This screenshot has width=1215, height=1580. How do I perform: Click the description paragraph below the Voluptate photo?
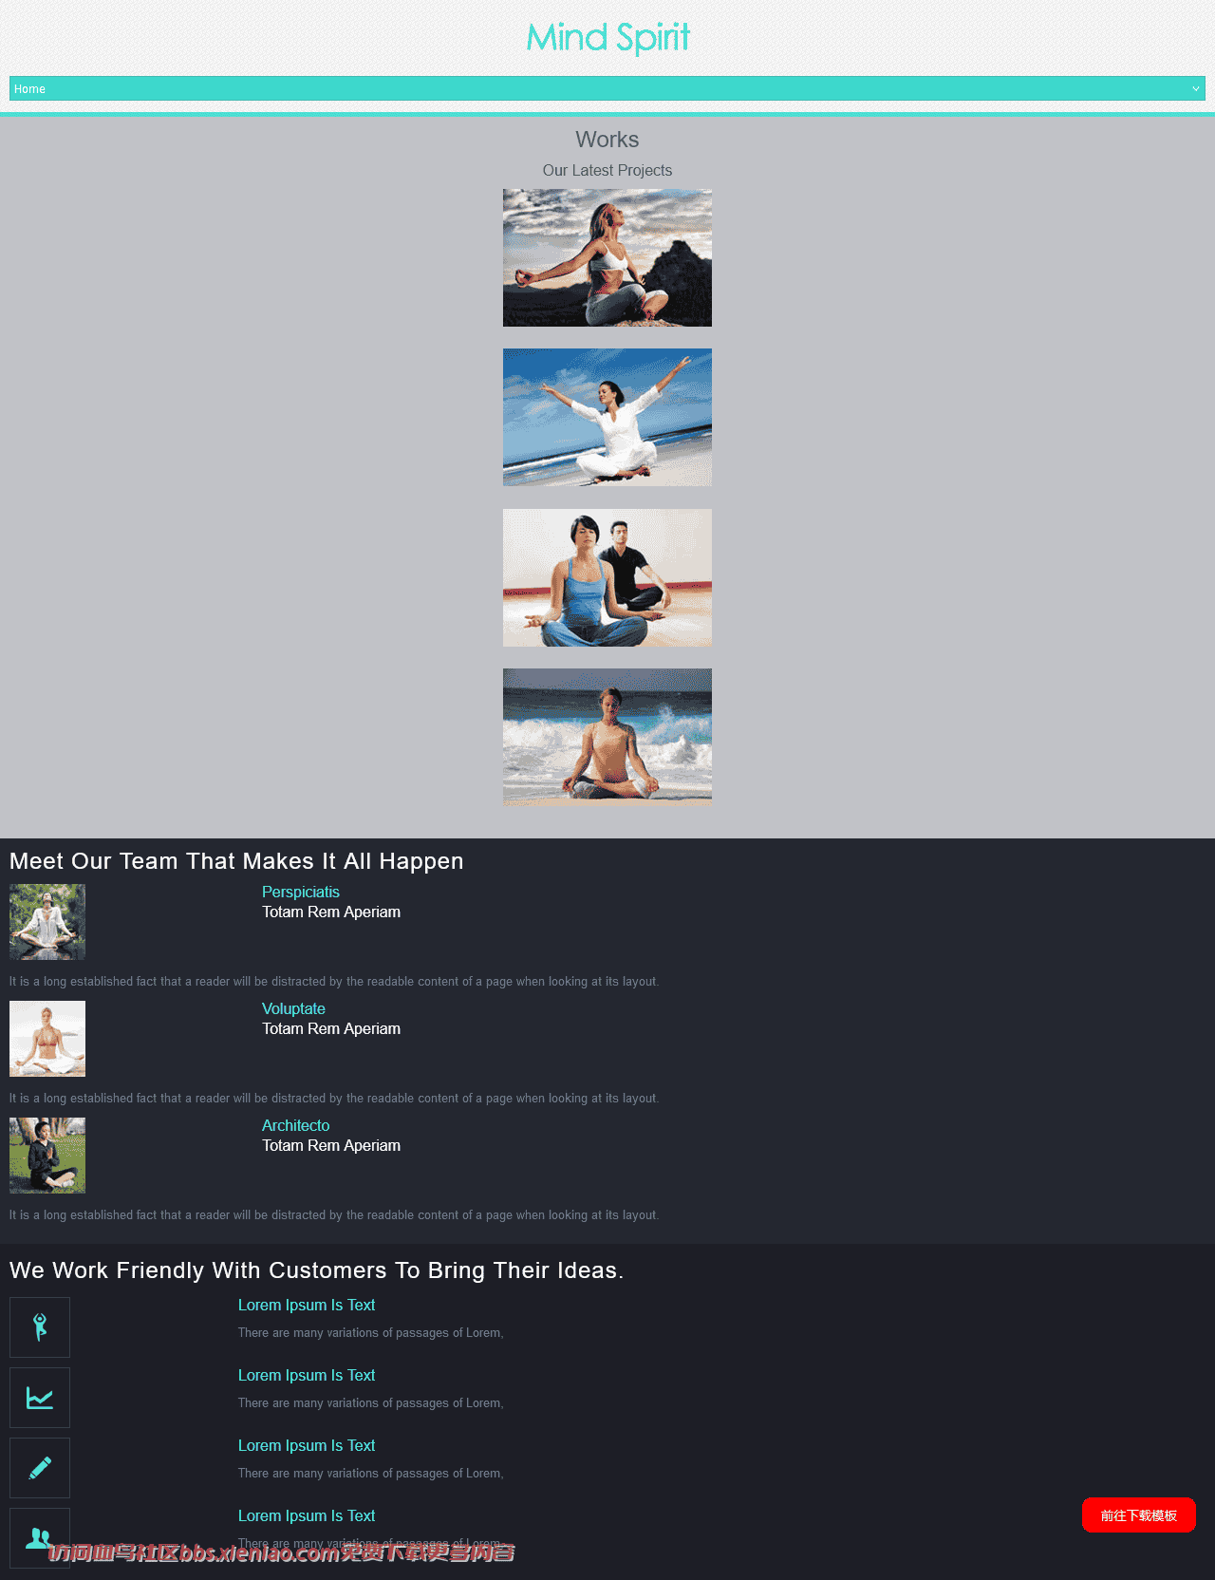tap(334, 1098)
